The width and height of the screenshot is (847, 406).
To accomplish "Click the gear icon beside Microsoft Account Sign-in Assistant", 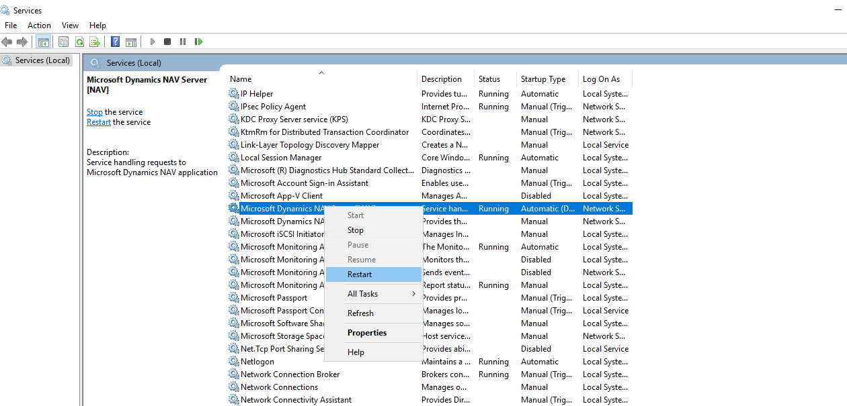I will coord(234,183).
